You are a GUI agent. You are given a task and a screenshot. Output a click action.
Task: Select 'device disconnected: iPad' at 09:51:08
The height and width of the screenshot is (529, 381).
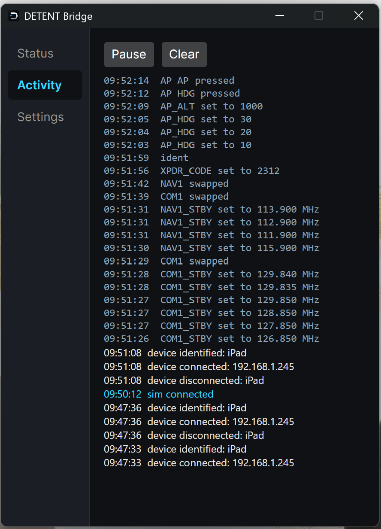(x=184, y=380)
